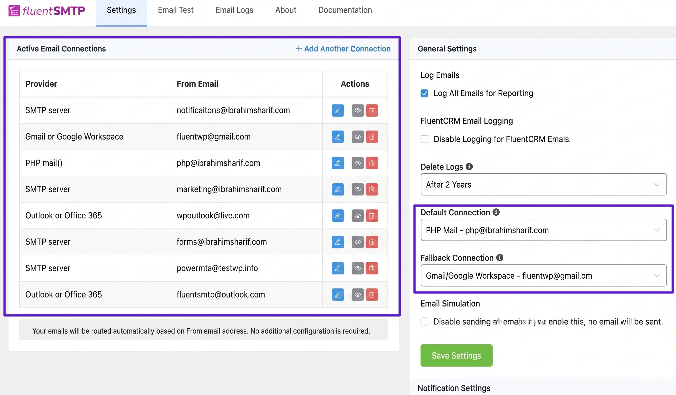This screenshot has height=395, width=676.
Task: Edit the wpoutlook@live.com connection
Action: [338, 216]
